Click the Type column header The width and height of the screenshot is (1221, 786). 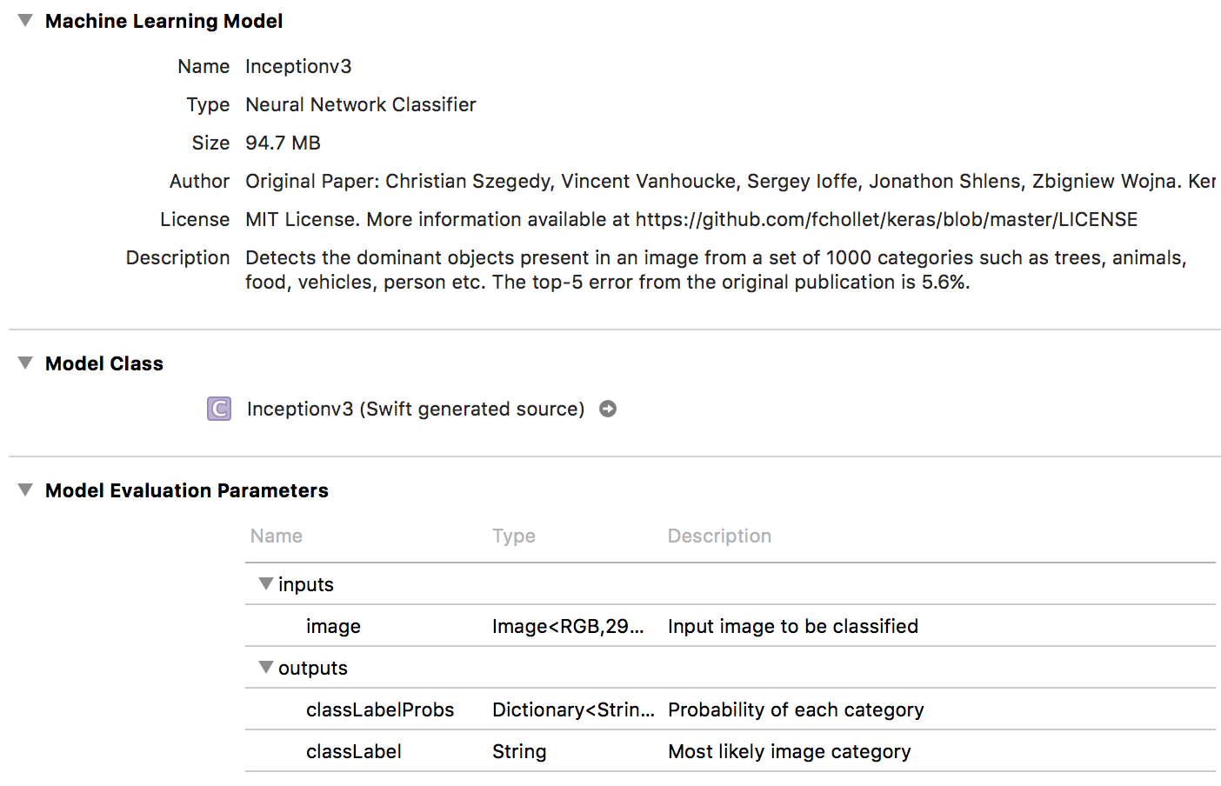pyautogui.click(x=514, y=536)
